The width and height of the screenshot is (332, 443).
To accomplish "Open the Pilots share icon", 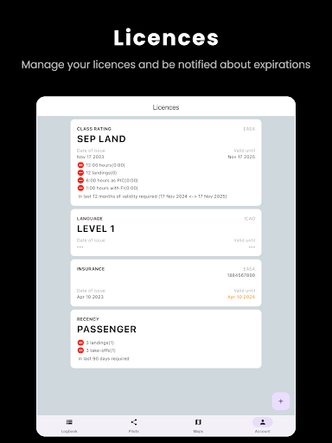I will (x=134, y=422).
